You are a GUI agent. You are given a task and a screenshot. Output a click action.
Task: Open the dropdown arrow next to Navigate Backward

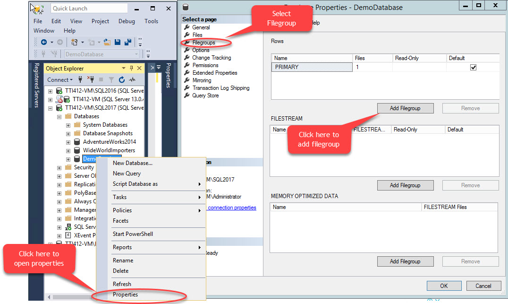tap(52, 42)
